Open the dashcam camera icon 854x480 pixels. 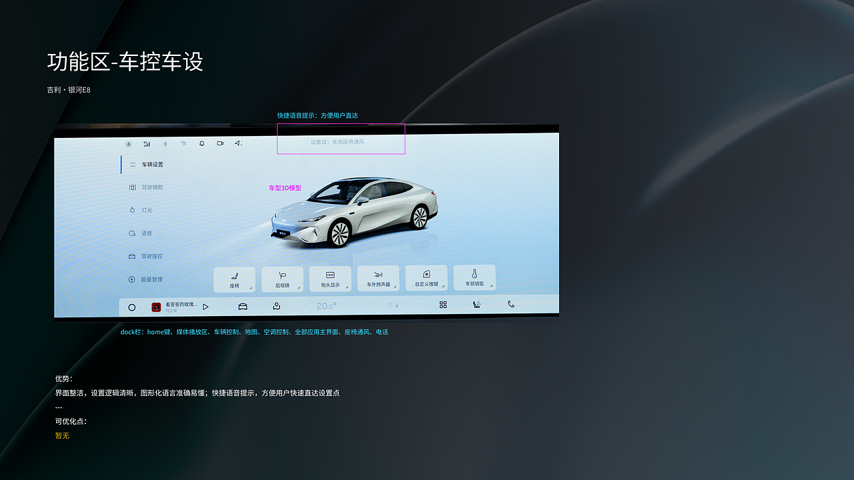coord(220,143)
